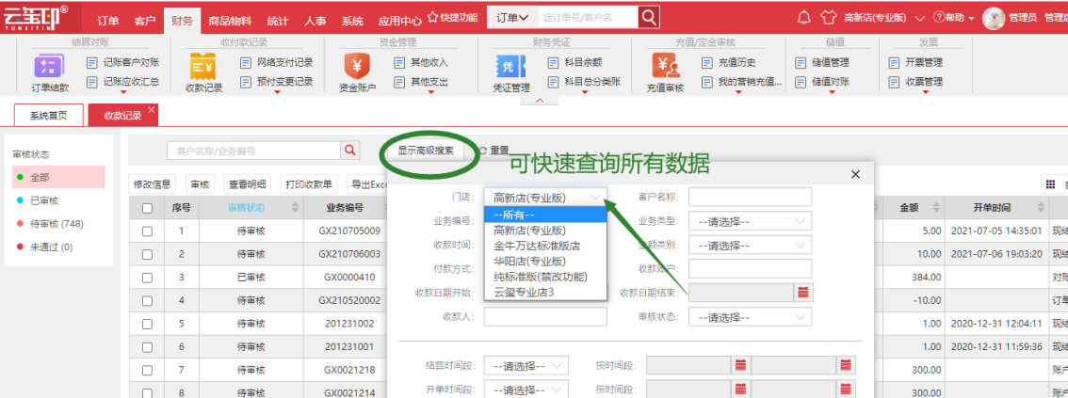1068x398 pixels.
Task: Click the 客户名称 input in search panel
Action: tap(751, 198)
